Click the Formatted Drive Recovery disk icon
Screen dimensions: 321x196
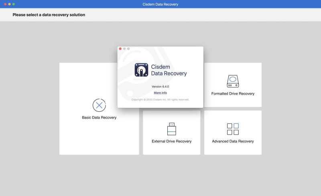pyautogui.click(x=233, y=81)
